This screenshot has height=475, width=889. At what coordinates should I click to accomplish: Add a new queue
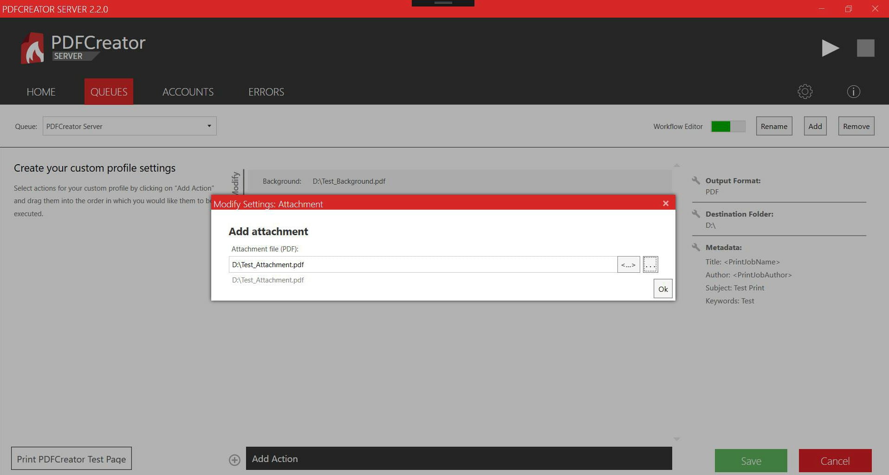click(x=815, y=126)
